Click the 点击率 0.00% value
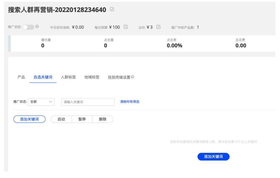This screenshot has height=178, width=280. (x=175, y=46)
